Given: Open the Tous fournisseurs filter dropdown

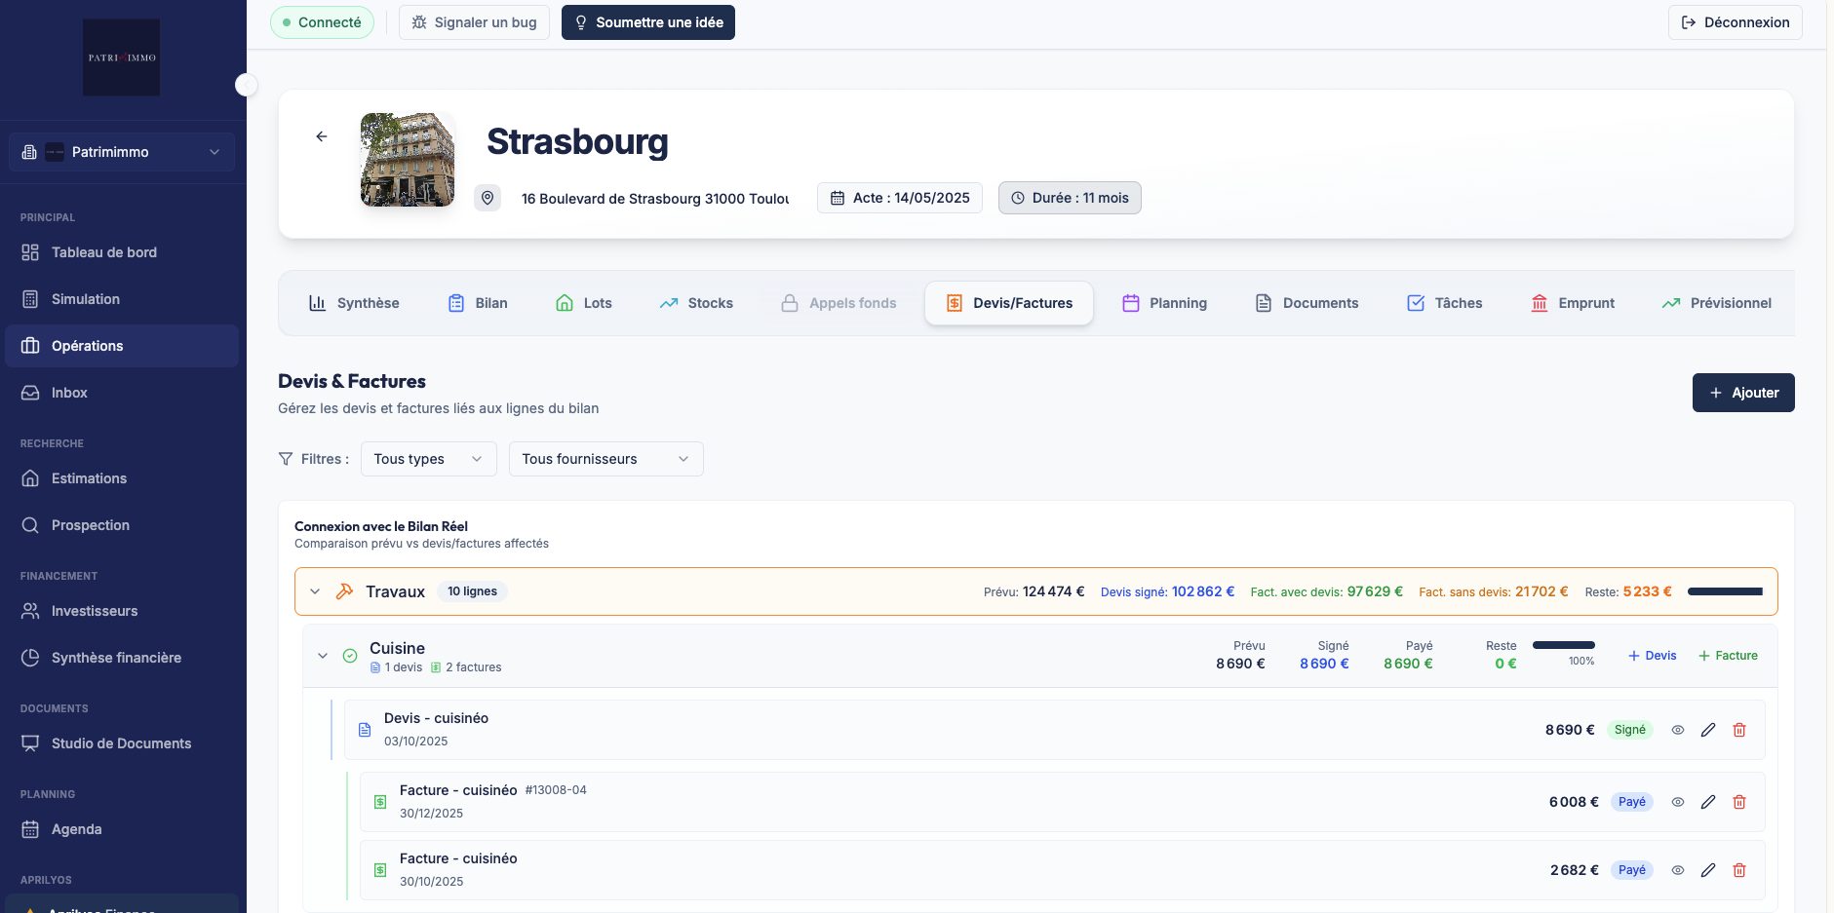Looking at the screenshot, I should pos(605,459).
